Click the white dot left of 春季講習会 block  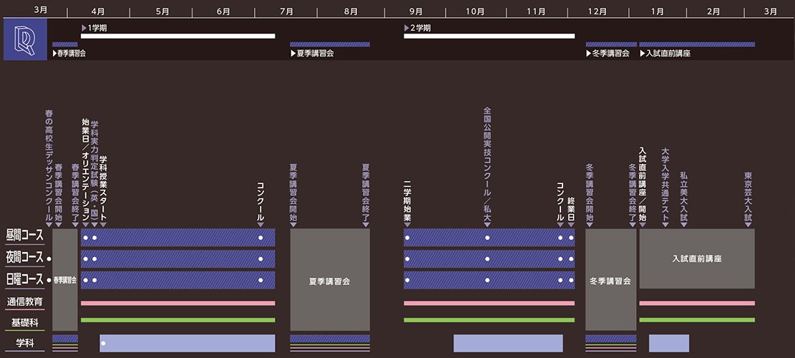click(x=49, y=258)
